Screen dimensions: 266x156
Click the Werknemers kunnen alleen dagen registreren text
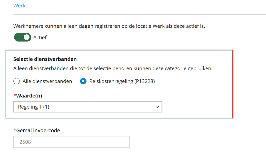(109, 26)
